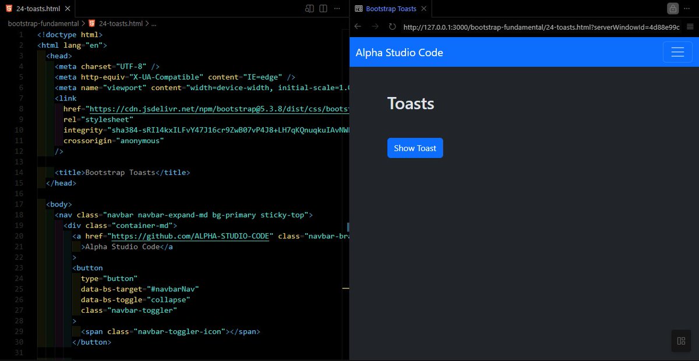The image size is (699, 361).
Task: Click line number 17 in the gutter
Action: [x=18, y=204]
